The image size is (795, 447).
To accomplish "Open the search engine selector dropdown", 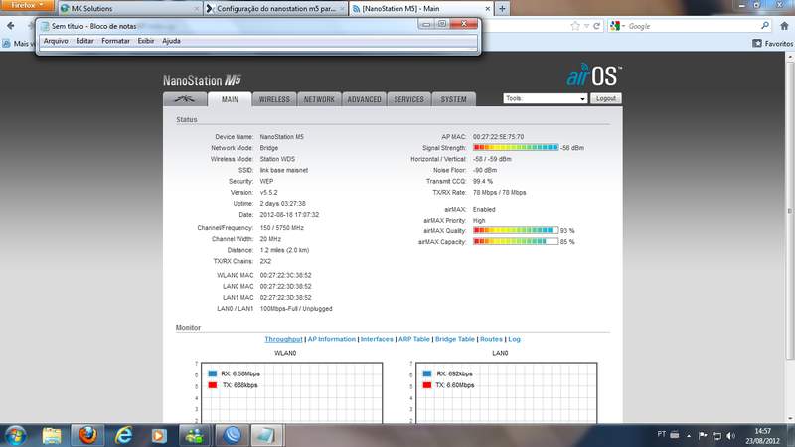I will tap(618, 26).
